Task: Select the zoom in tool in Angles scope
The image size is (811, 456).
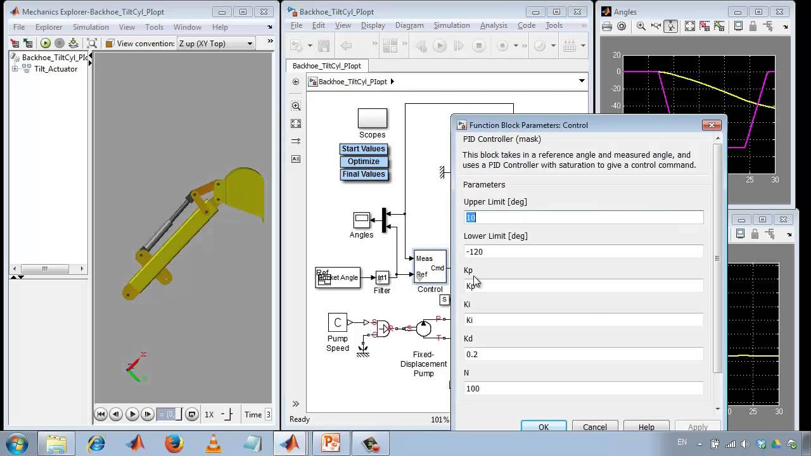Action: [x=641, y=26]
